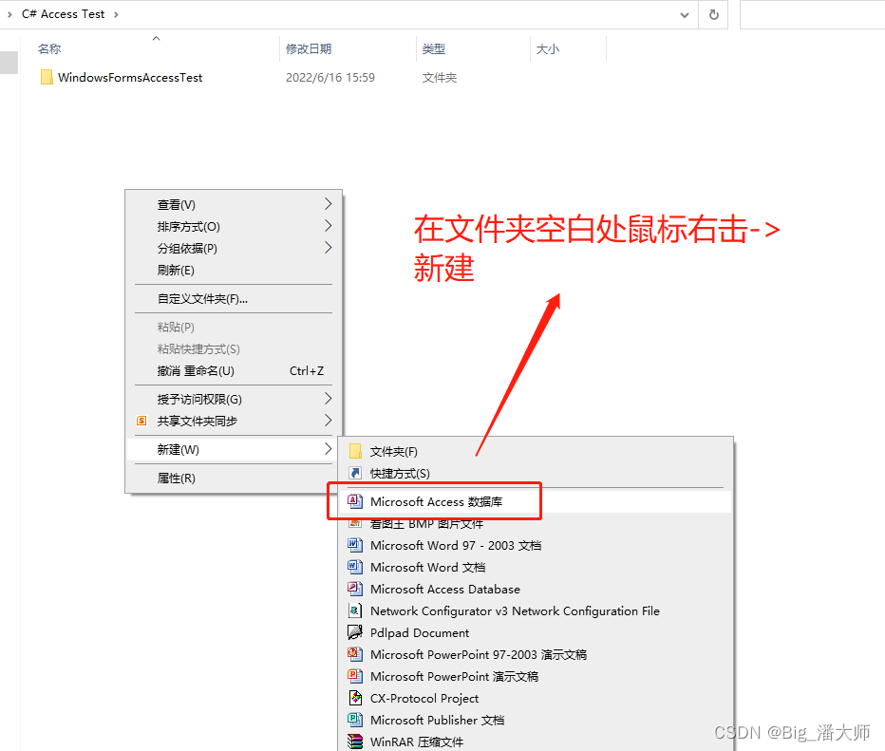Choose 排序方式(O) in context menu
This screenshot has width=885, height=751.
(x=233, y=226)
